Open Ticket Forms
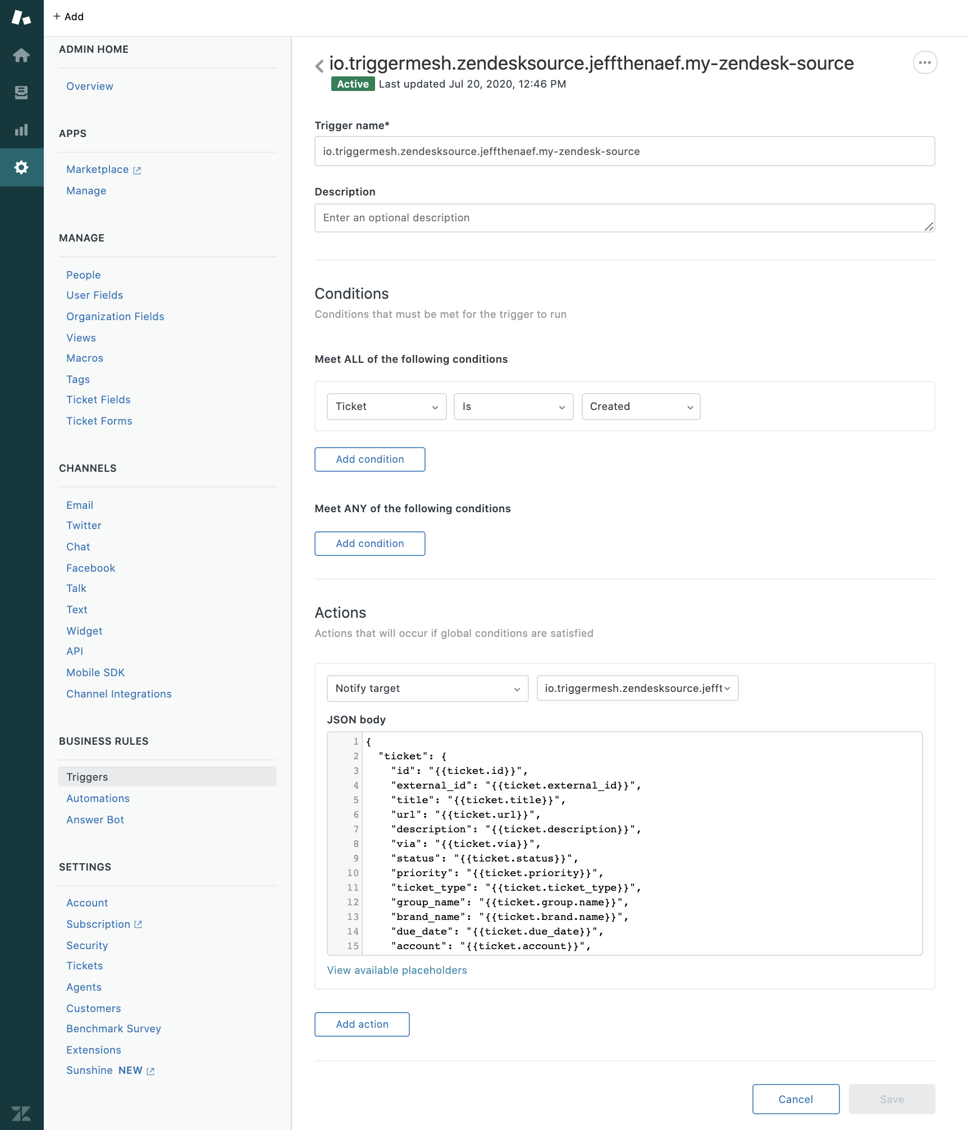 click(99, 421)
